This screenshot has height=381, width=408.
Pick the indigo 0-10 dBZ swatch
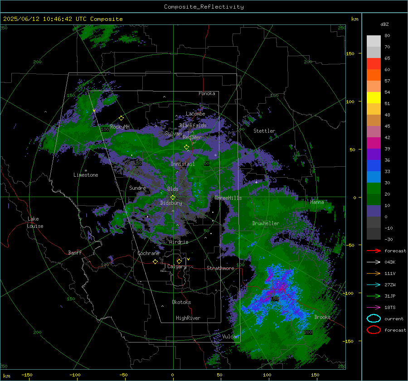point(374,211)
